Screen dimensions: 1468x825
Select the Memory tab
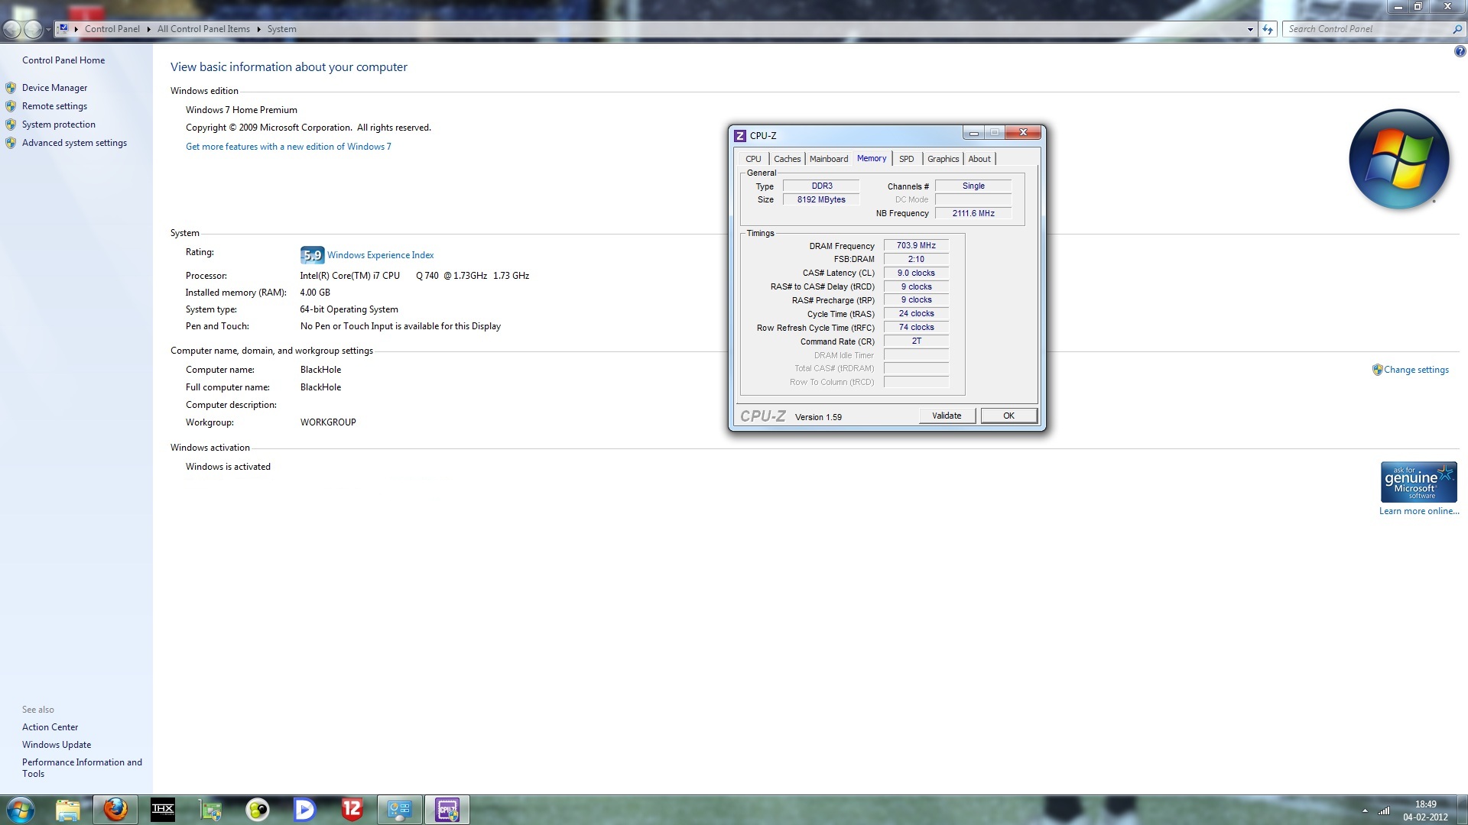(x=872, y=158)
